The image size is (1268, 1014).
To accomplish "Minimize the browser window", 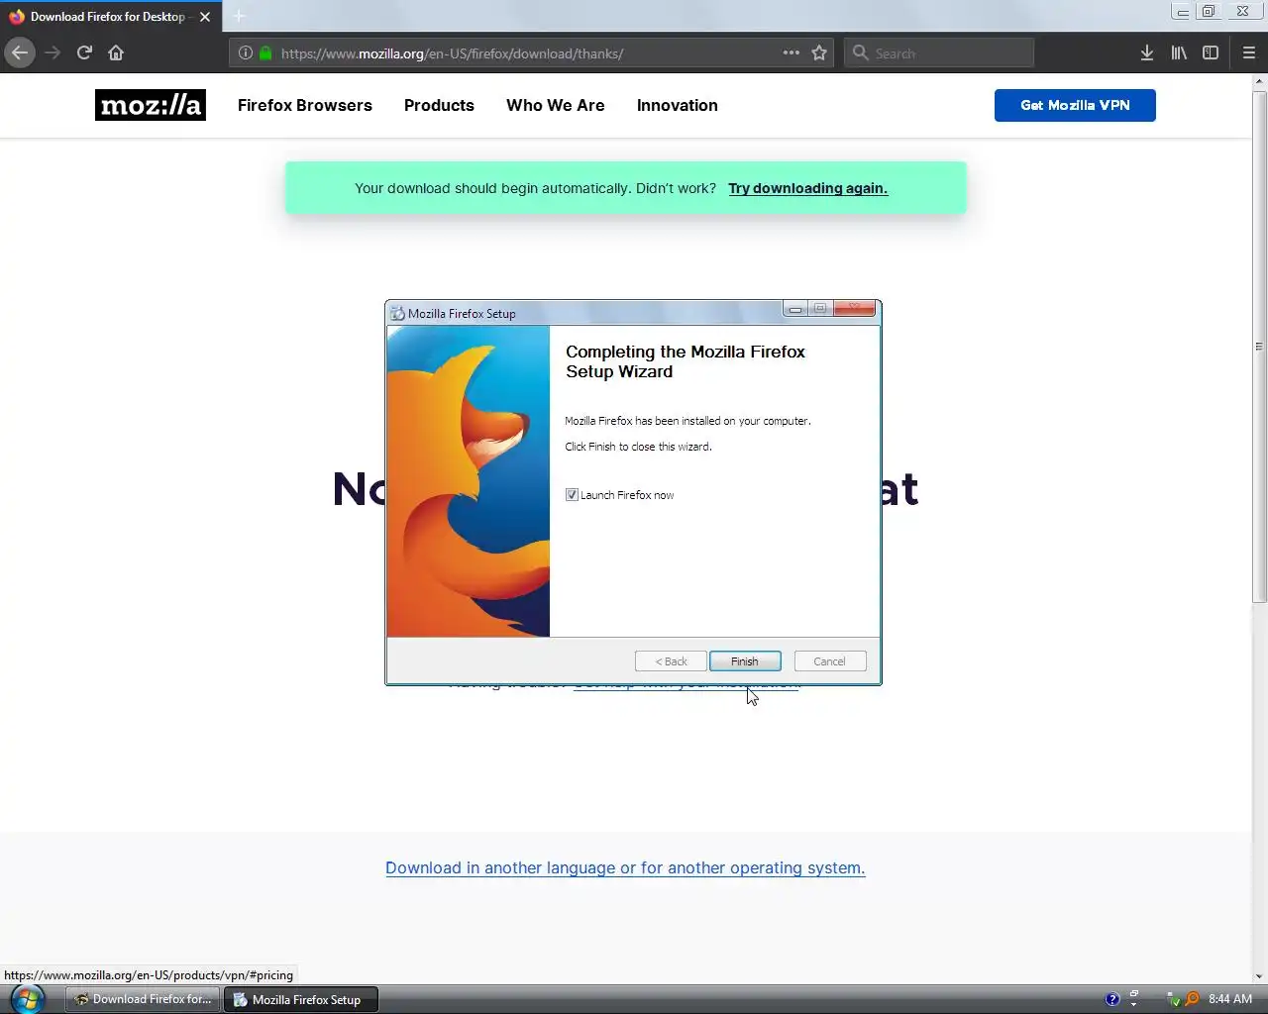I will (x=1182, y=12).
